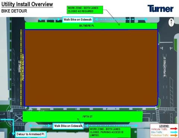The image size is (179, 138).
Task: Click the 'PEDESTRIAN WALKWAY' yellow label
Action: pyautogui.click(x=23, y=67)
